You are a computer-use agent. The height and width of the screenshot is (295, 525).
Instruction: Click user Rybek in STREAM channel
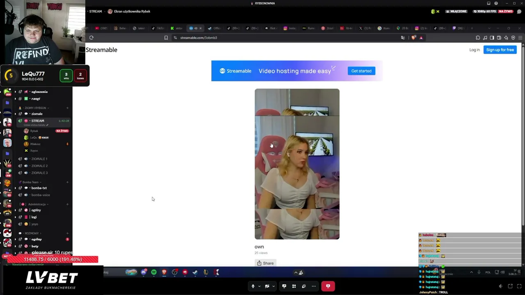click(x=34, y=131)
